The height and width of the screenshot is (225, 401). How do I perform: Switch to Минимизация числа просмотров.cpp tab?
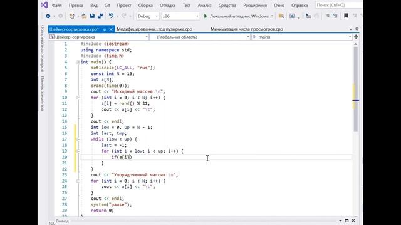coord(247,29)
